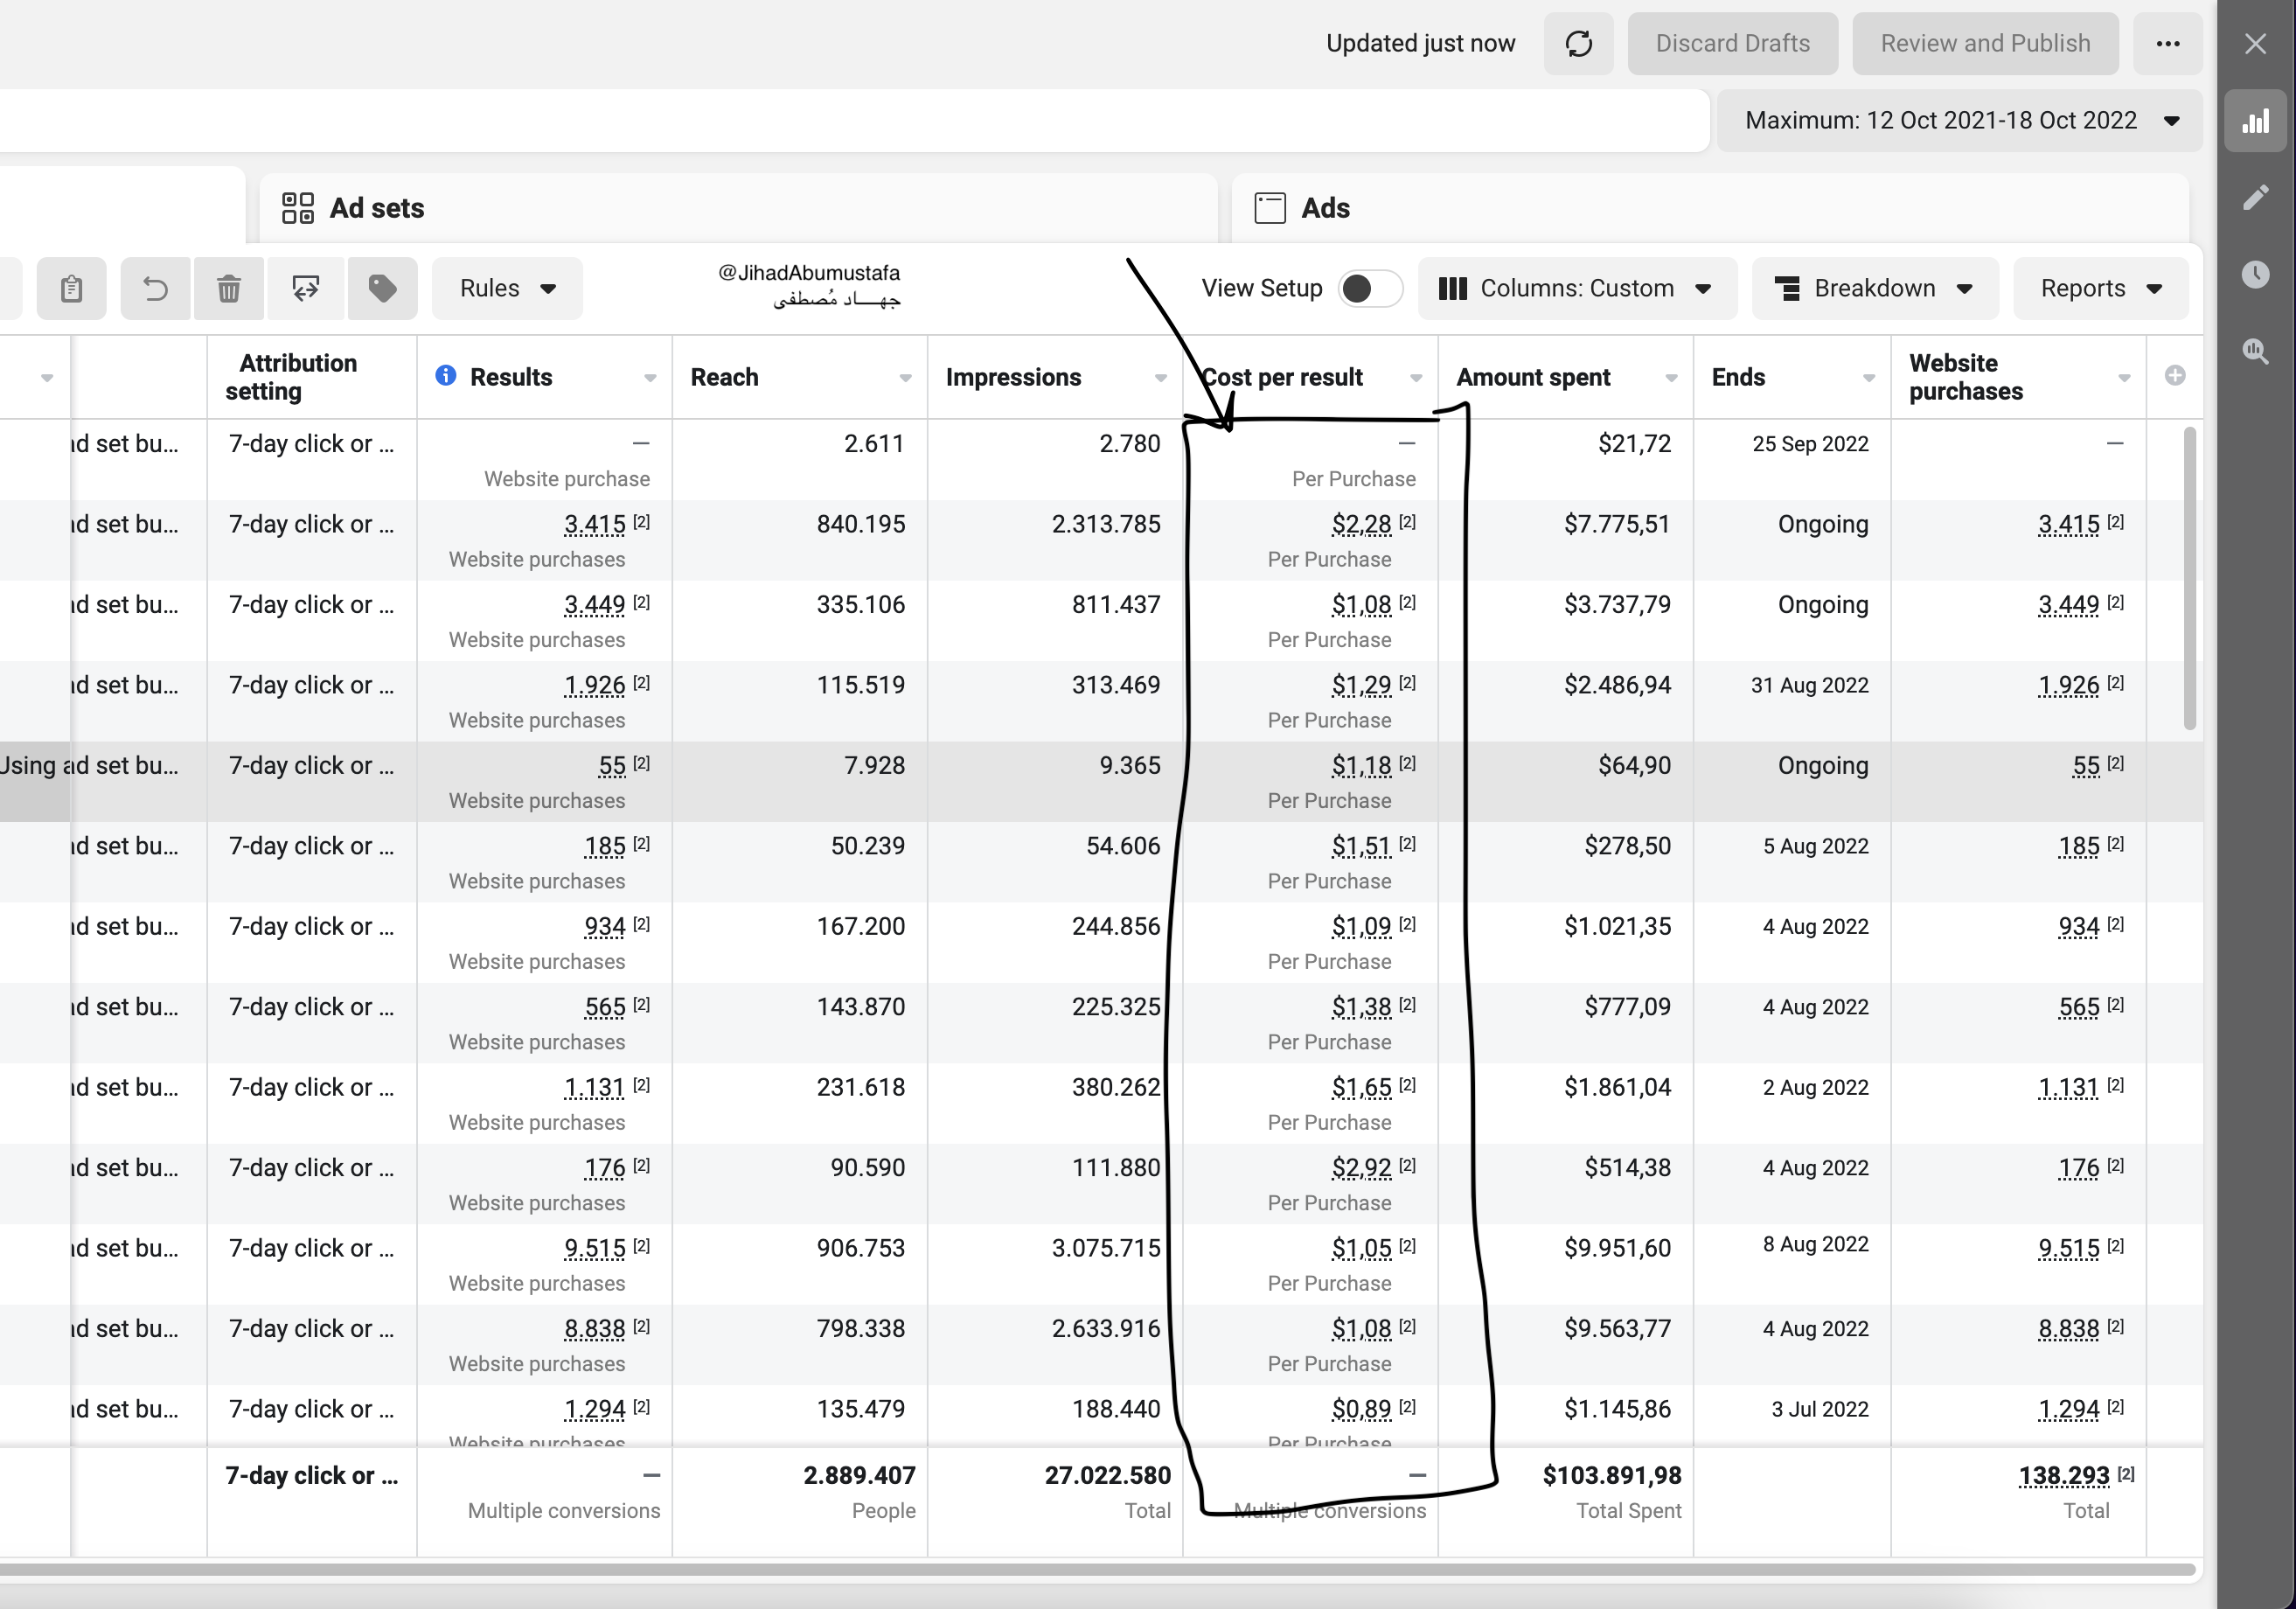Click the Review and Publish button
The image size is (2296, 1609).
1984,43
